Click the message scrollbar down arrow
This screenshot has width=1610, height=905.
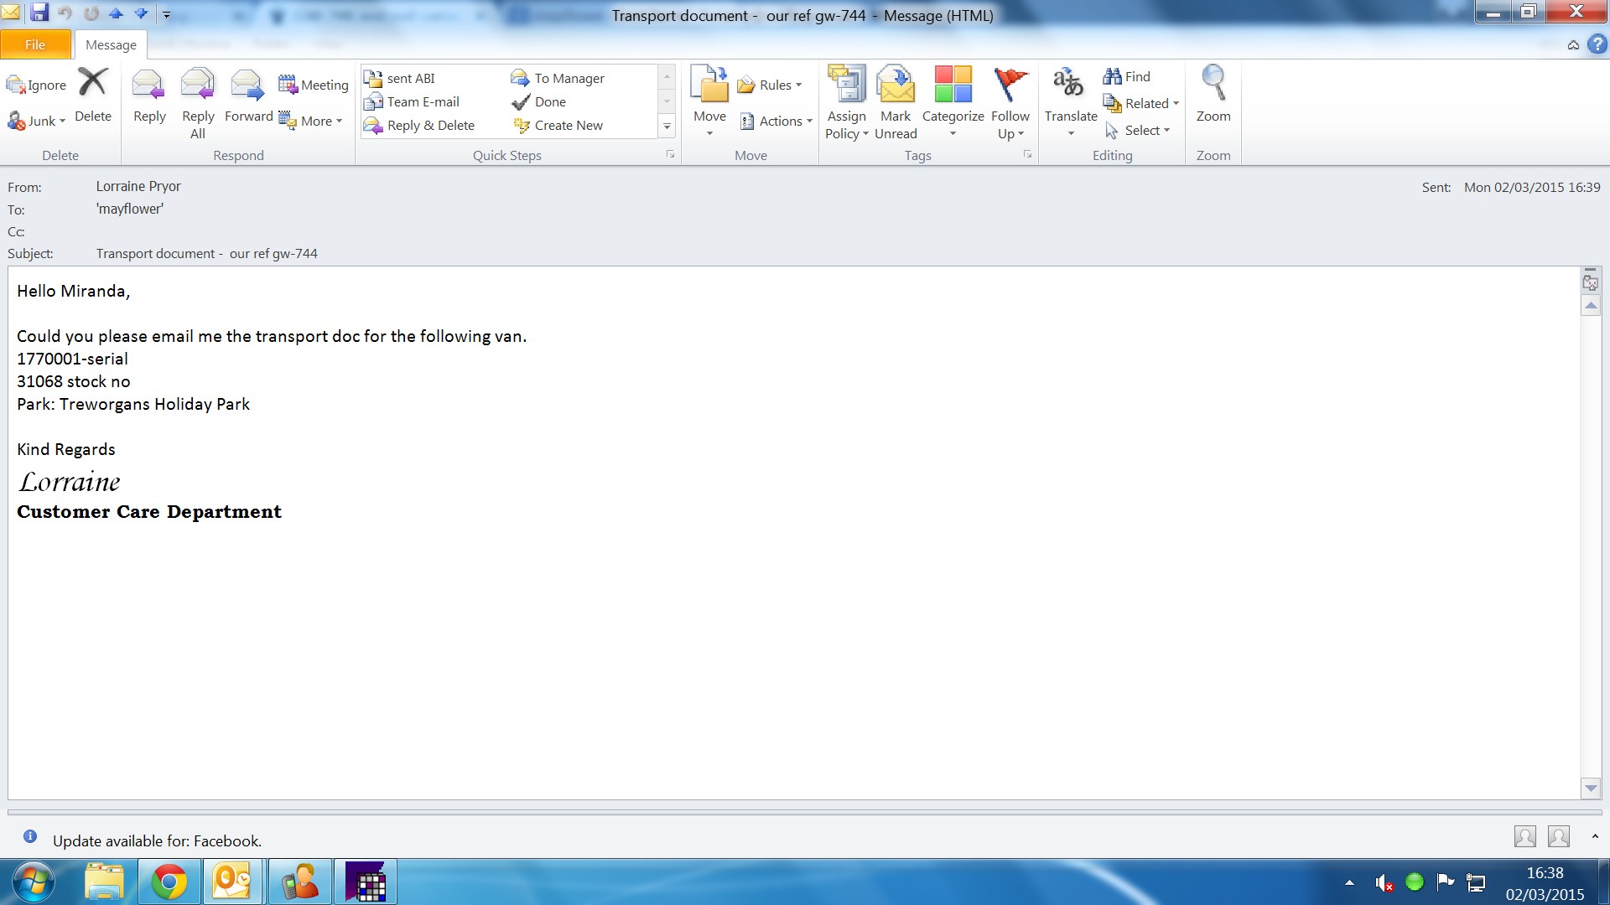pyautogui.click(x=1591, y=788)
